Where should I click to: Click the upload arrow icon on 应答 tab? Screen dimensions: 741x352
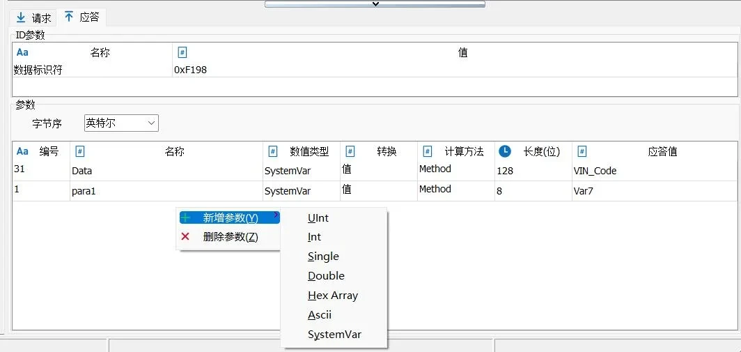69,17
